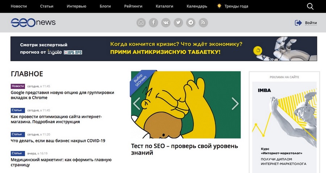Open the Новости menu item
Viewport: 326px width, 173px height.
pos(19,6)
